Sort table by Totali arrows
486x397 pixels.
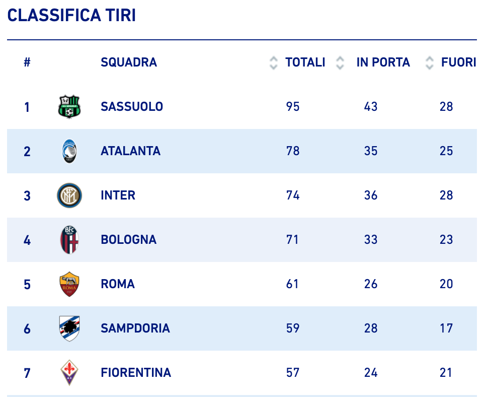pyautogui.click(x=273, y=62)
